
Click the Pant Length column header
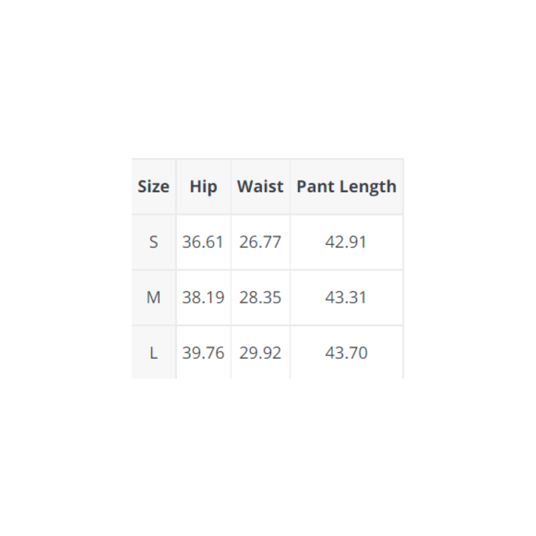[x=346, y=187]
